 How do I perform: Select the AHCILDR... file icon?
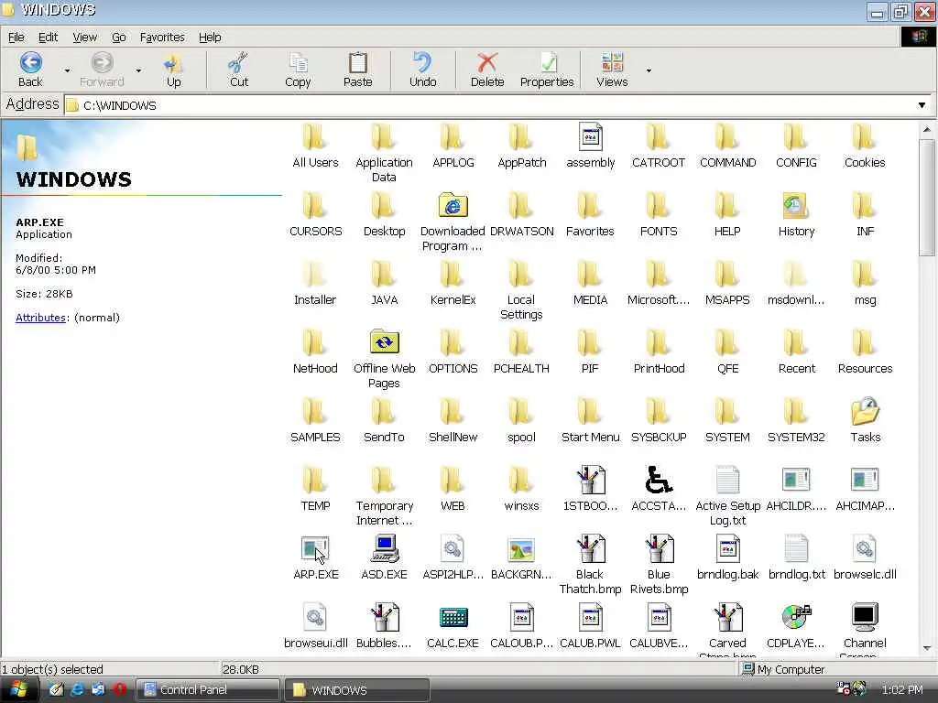coord(796,480)
